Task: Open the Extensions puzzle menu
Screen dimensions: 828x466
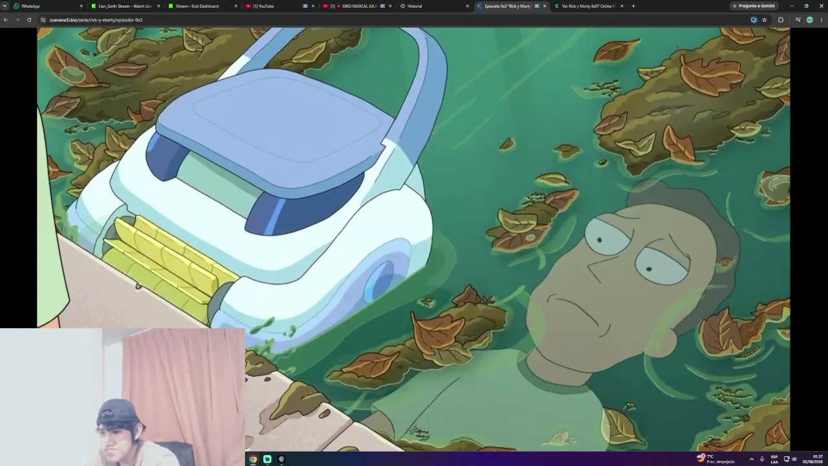Action: 781,20
